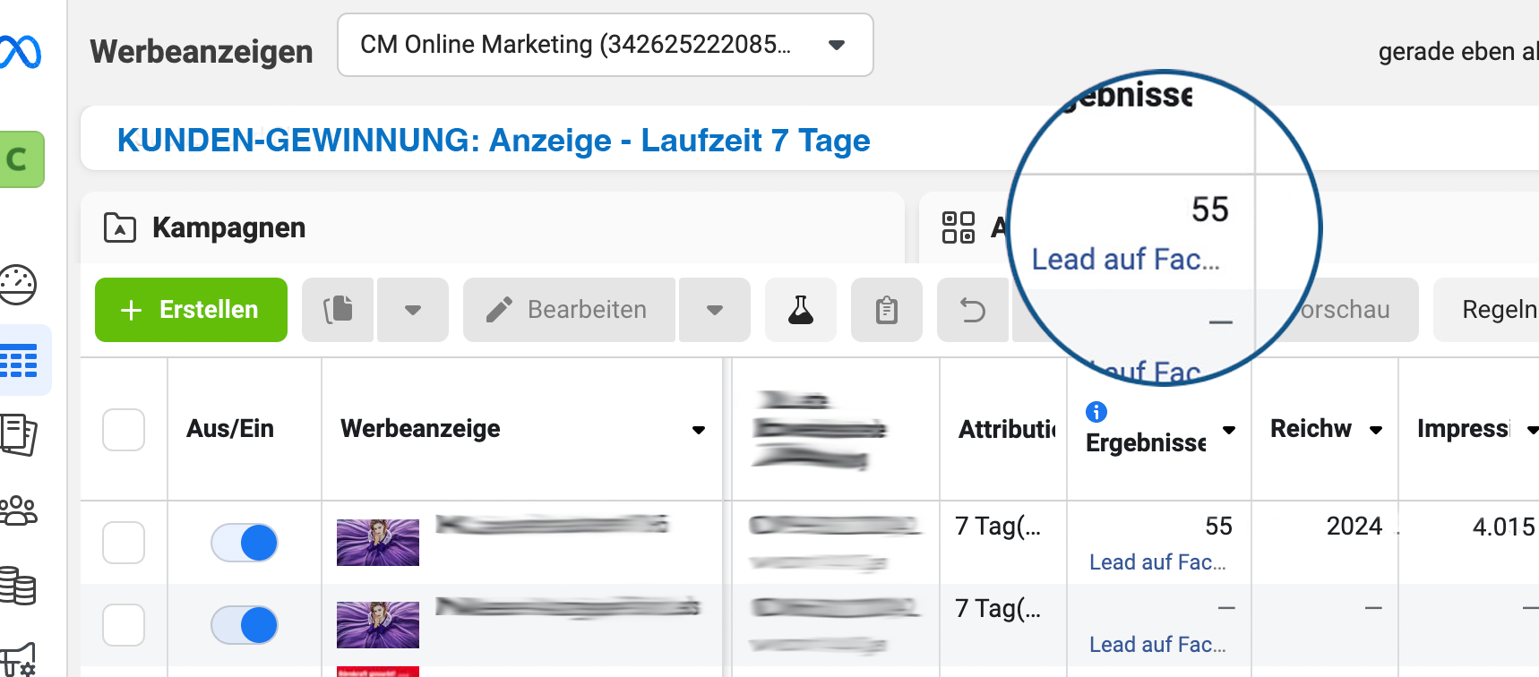Turn off the second ad toggle

pyautogui.click(x=245, y=625)
